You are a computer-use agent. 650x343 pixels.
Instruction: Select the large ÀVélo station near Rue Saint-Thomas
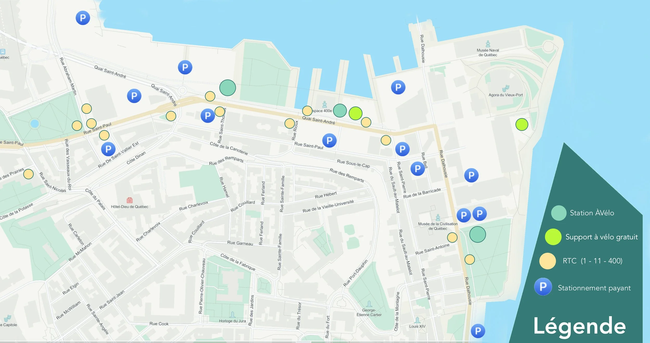[227, 88]
